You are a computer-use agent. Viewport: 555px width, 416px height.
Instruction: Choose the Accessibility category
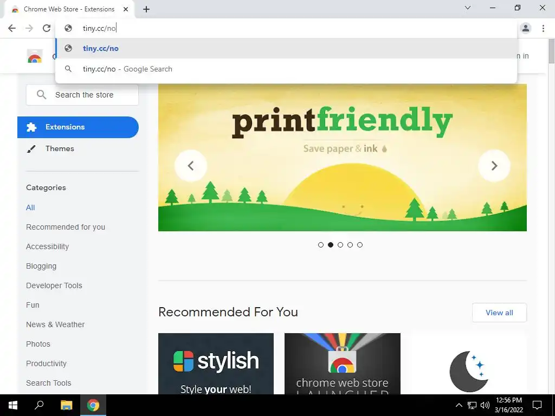point(48,246)
